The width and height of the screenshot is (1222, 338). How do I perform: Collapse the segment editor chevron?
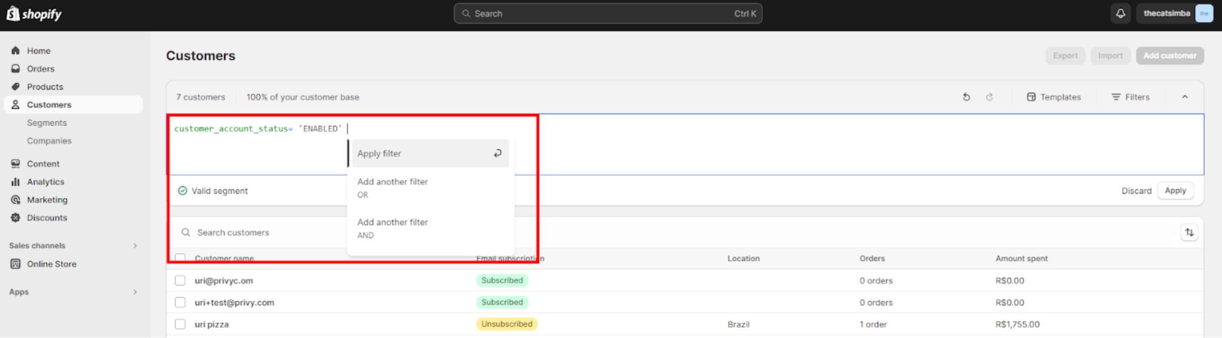click(x=1185, y=97)
